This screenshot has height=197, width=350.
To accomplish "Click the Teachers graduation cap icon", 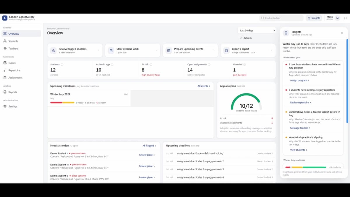I will (5, 48).
